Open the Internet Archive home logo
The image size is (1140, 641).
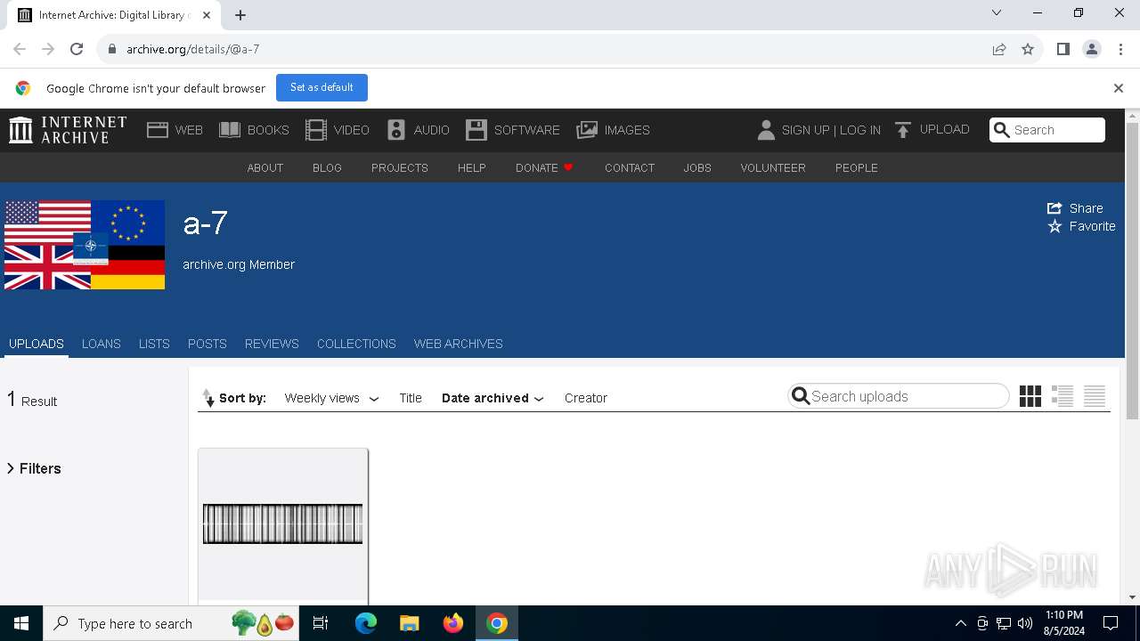pyautogui.click(x=68, y=130)
